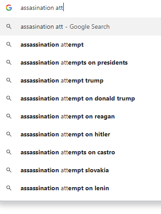Click magnifier icon beside 'attempts on castro'
The width and height of the screenshot is (161, 214).
pyautogui.click(x=9, y=152)
